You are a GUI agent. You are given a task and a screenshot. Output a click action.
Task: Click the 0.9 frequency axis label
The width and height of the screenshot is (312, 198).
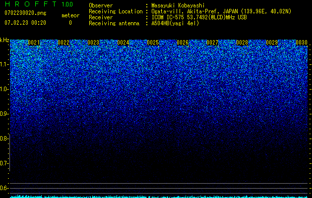(x=3, y=114)
